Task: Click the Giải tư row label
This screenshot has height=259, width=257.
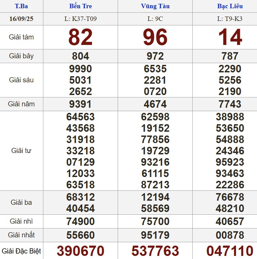Action: (21, 151)
